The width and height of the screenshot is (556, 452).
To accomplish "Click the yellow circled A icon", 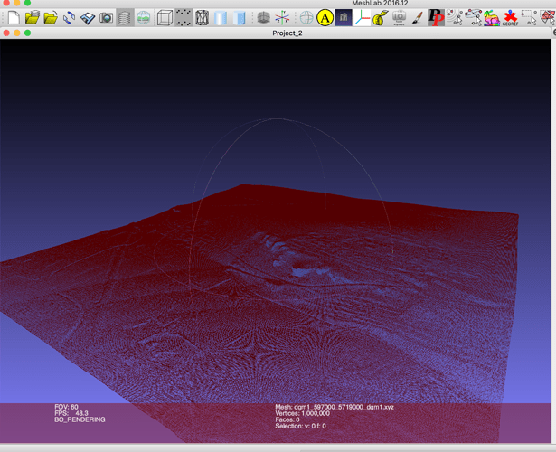I will (325, 17).
